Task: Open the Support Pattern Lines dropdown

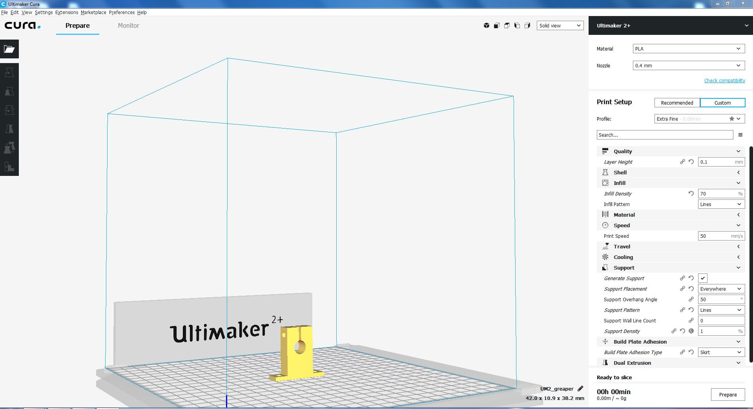Action: pyautogui.click(x=721, y=310)
